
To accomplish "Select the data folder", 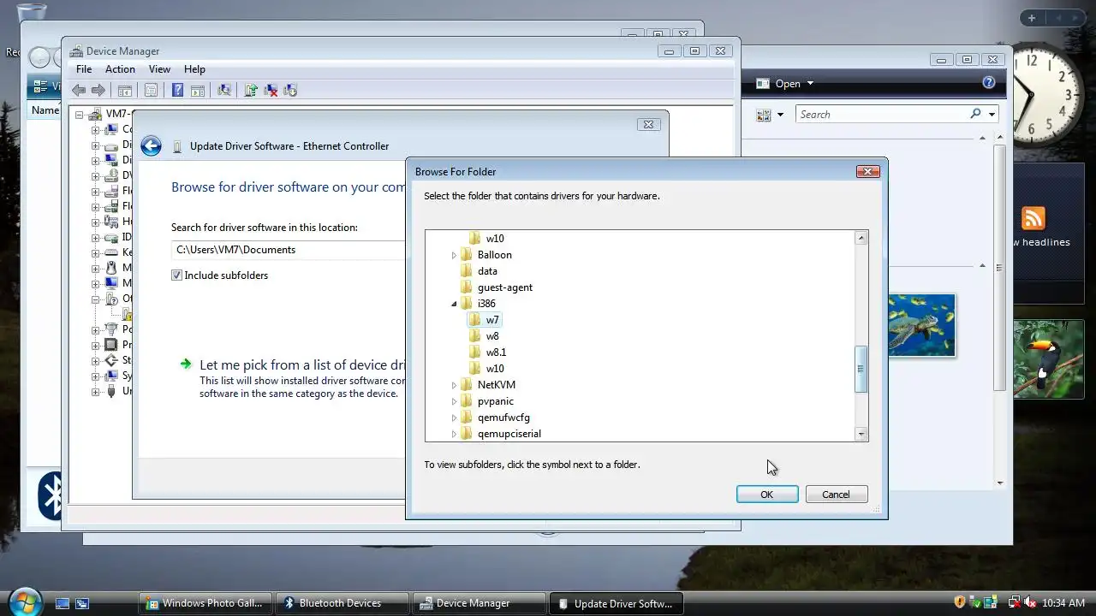I will [487, 271].
